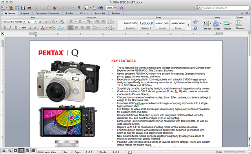
Task: Open the Charts tab
Action: [x=84, y=13]
